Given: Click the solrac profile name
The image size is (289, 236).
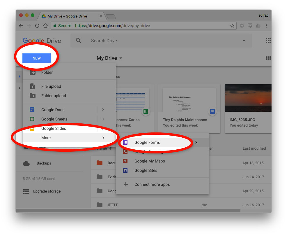Looking at the screenshot, I should tap(263, 15).
